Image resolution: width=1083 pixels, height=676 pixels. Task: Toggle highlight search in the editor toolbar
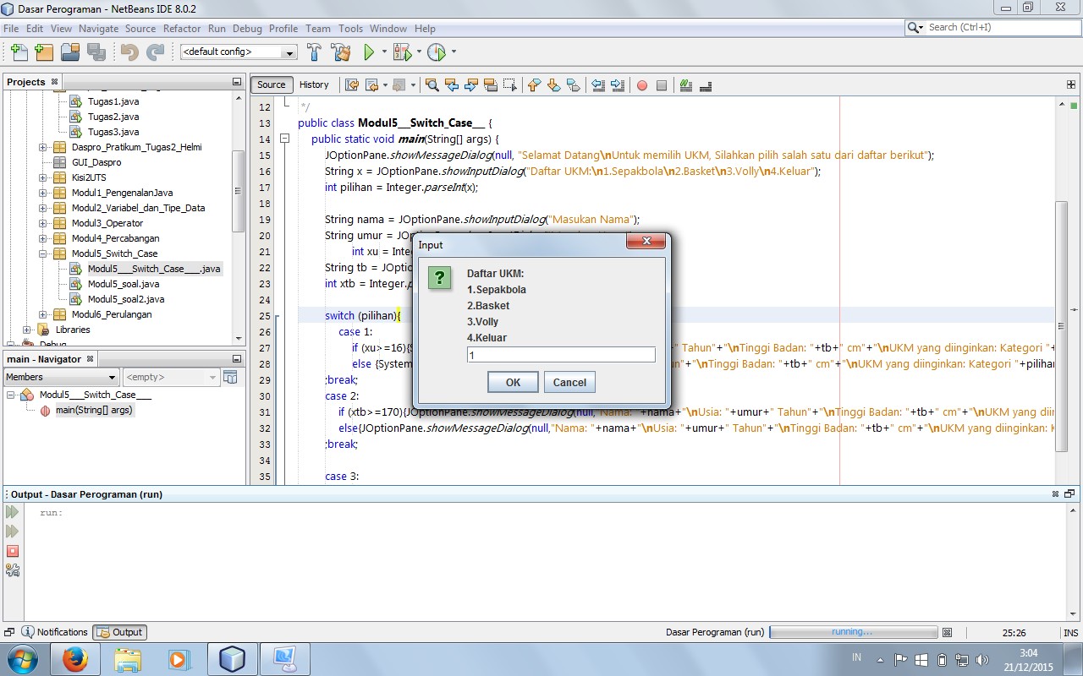492,84
